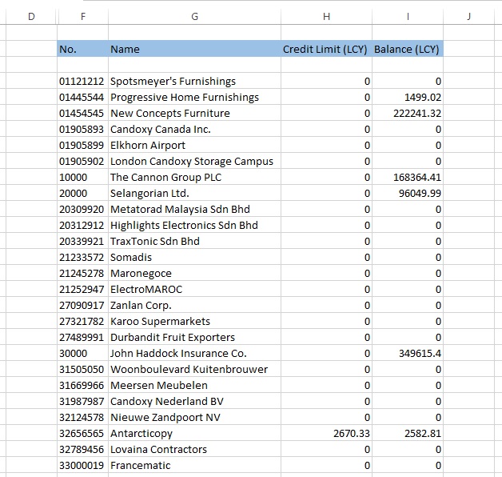Select balance value 1499.02
The width and height of the screenshot is (502, 477).
408,97
